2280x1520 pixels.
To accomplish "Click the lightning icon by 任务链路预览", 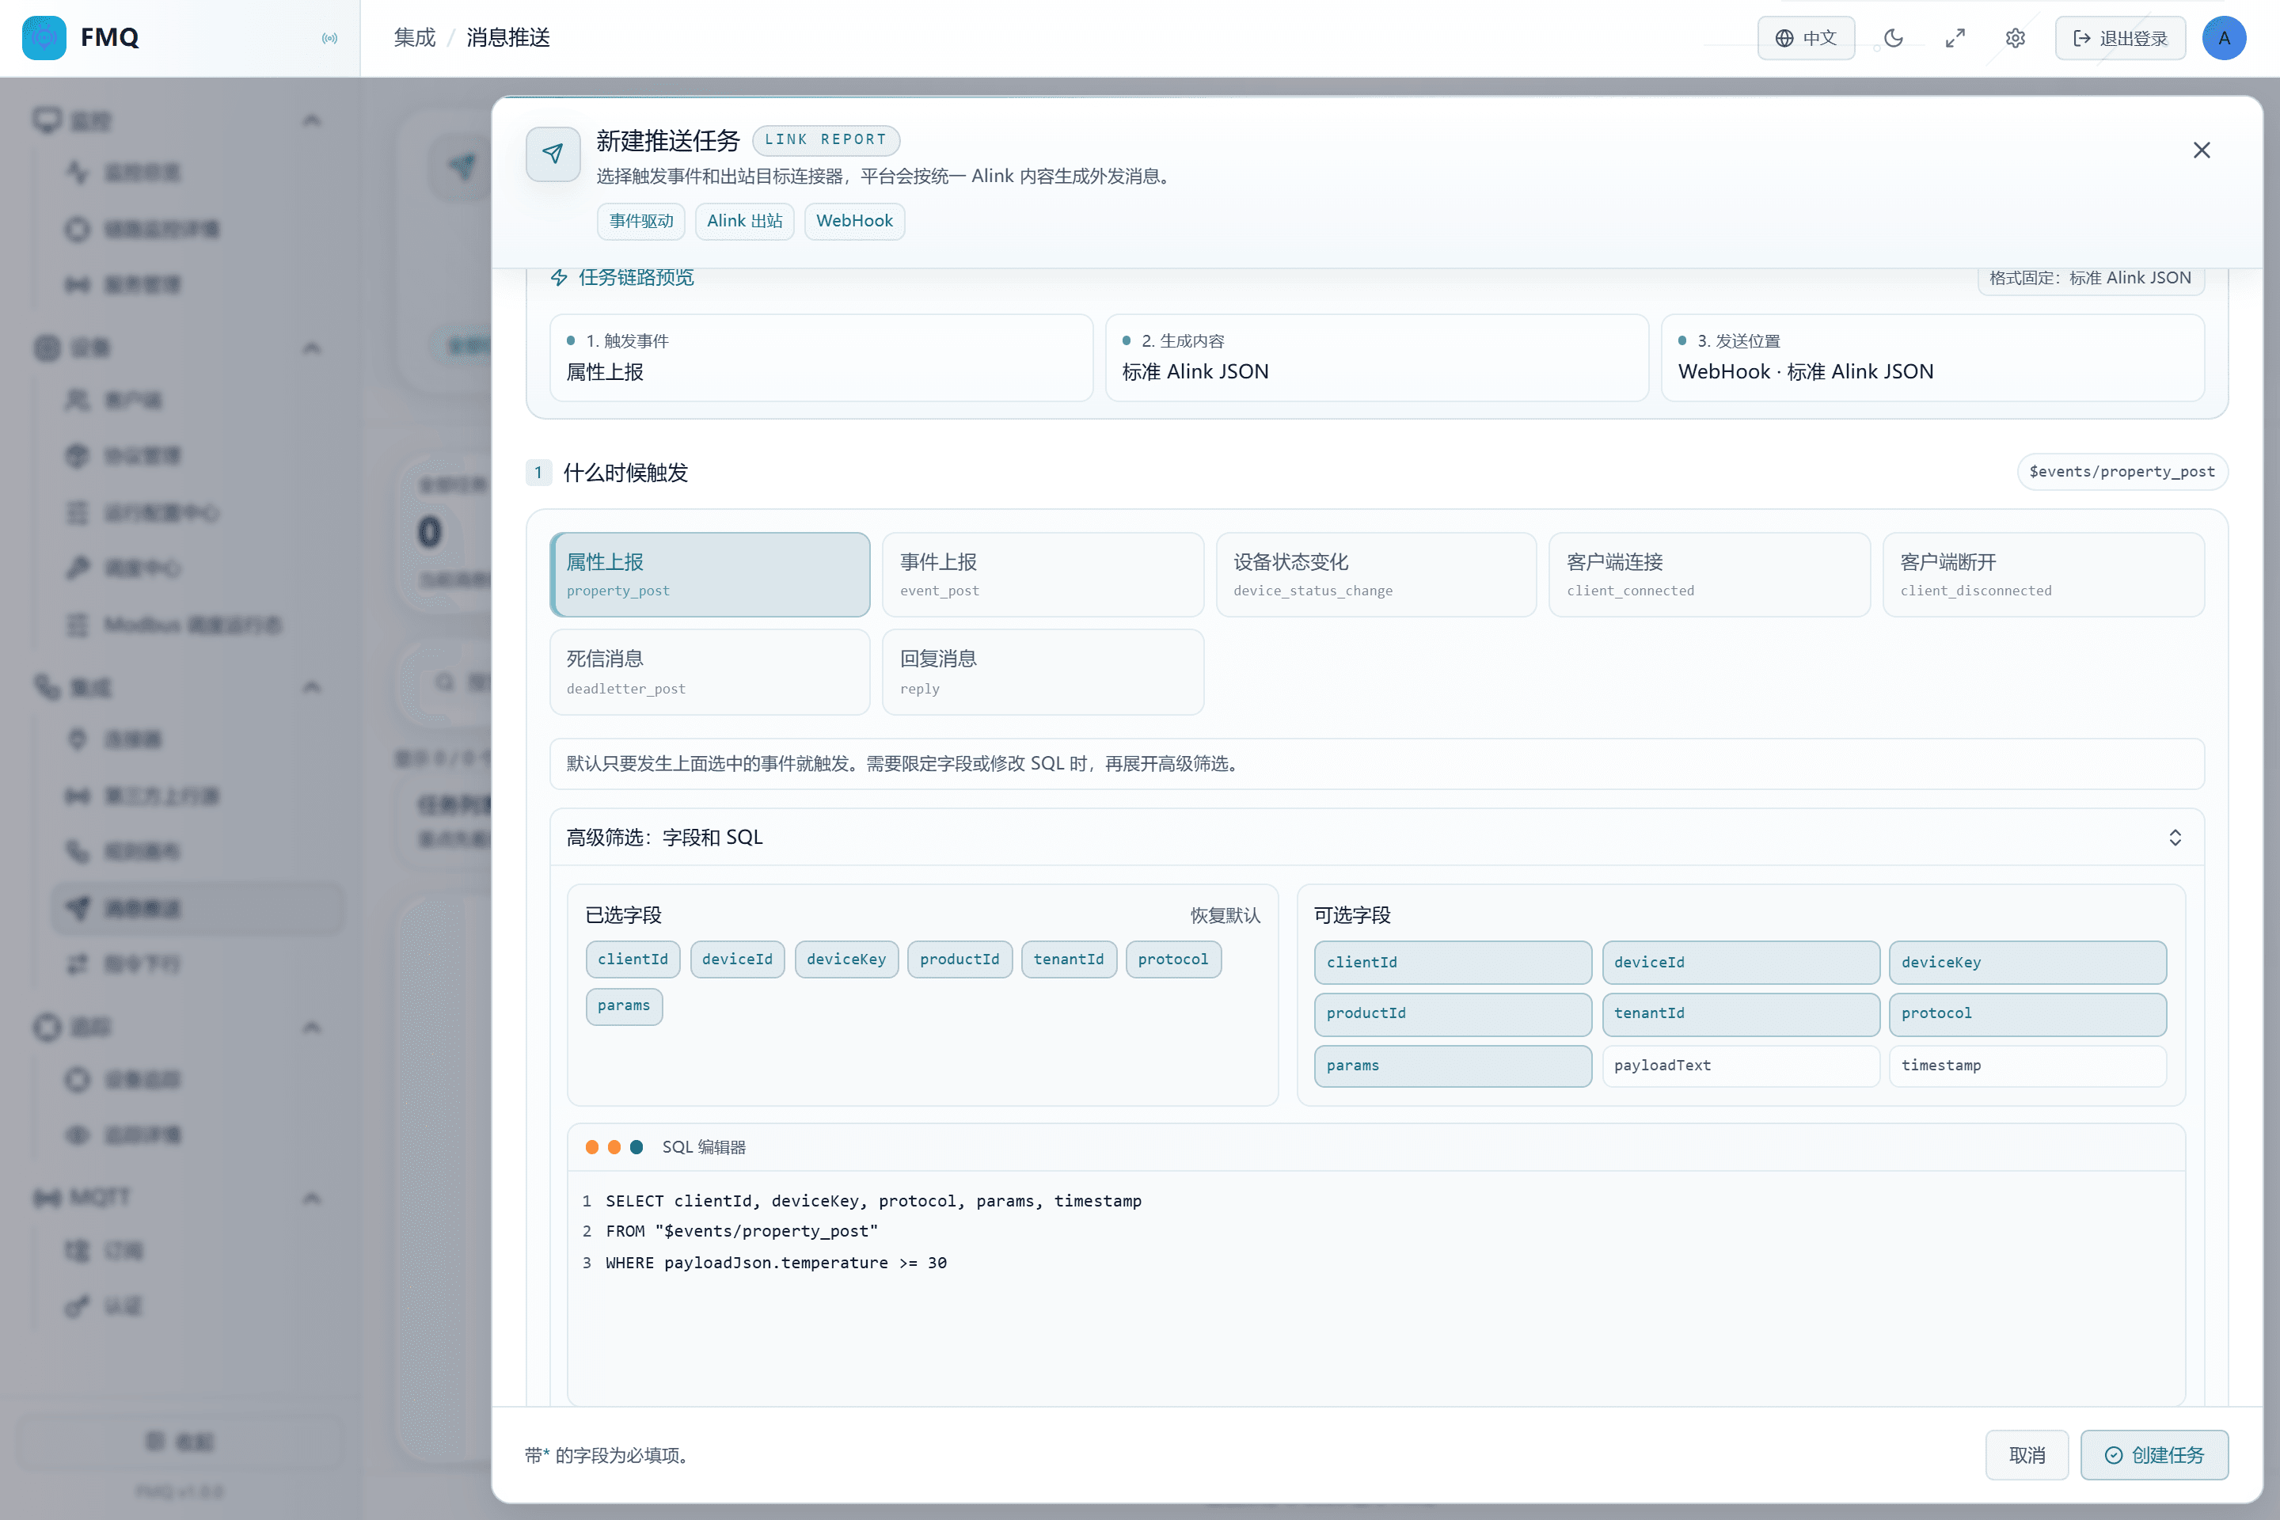I will point(560,277).
